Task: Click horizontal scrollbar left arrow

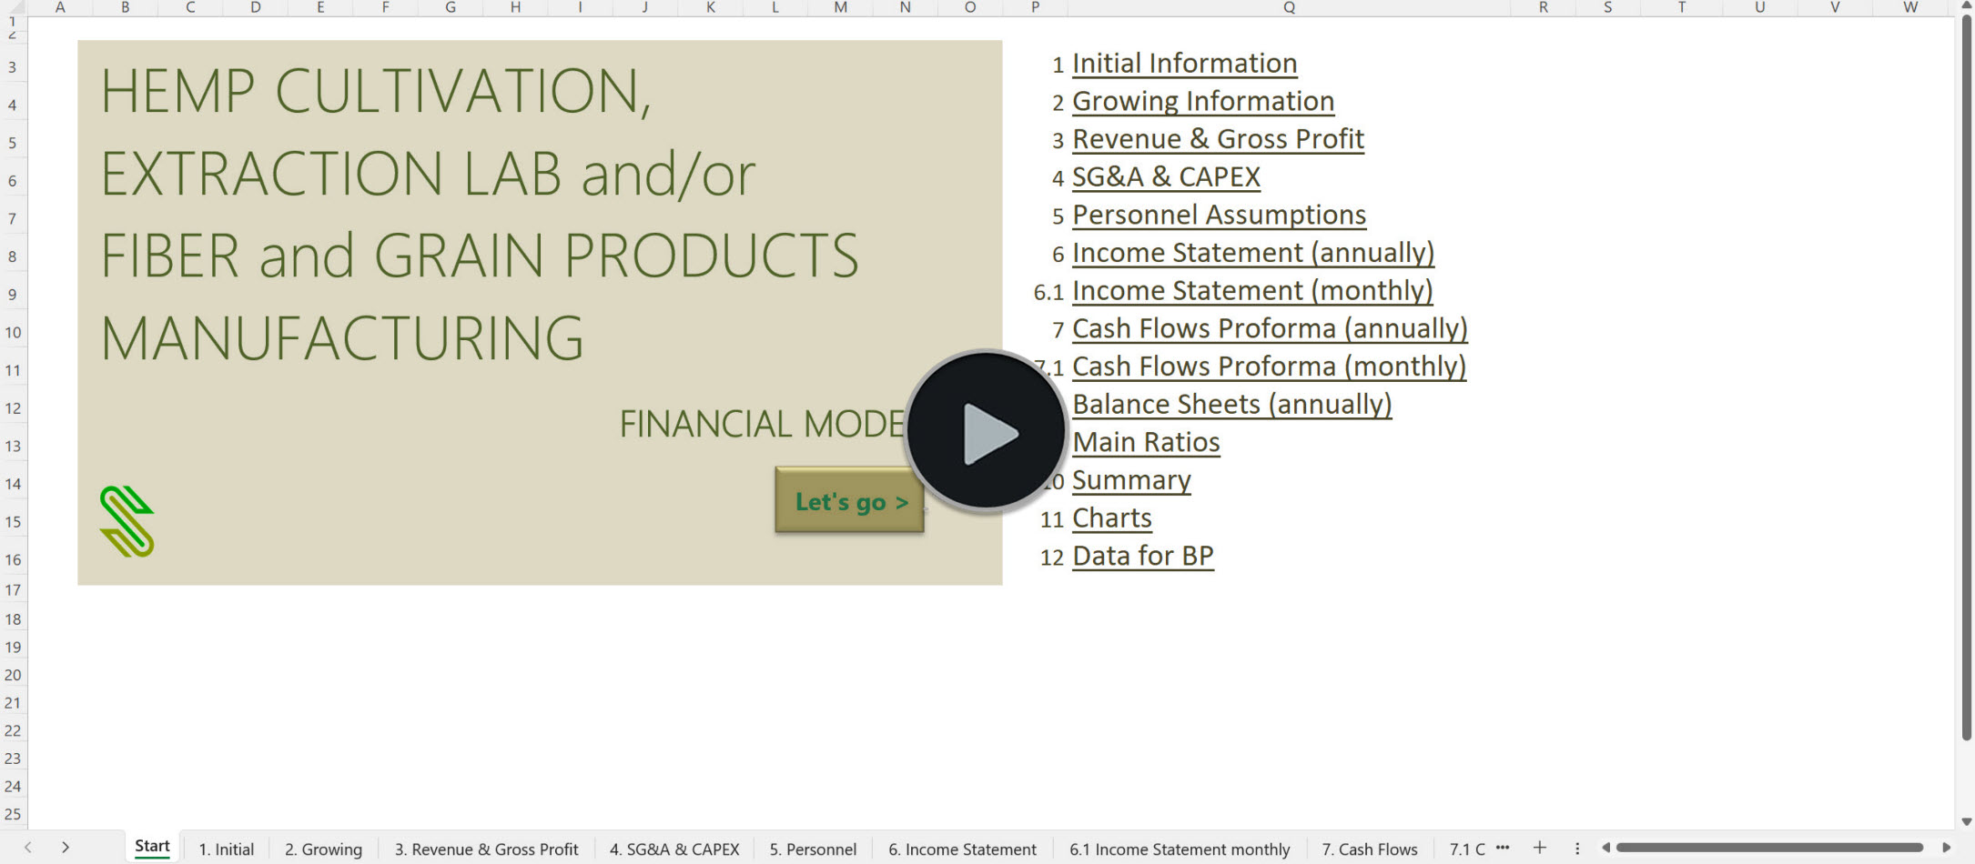Action: [x=1606, y=848]
